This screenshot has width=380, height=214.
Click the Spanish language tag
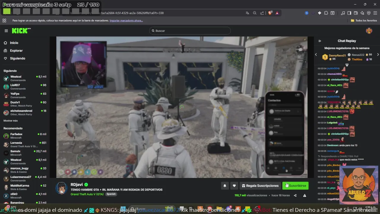(111, 194)
